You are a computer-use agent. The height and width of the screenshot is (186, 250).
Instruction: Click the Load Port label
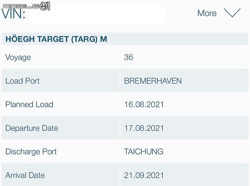click(x=23, y=81)
